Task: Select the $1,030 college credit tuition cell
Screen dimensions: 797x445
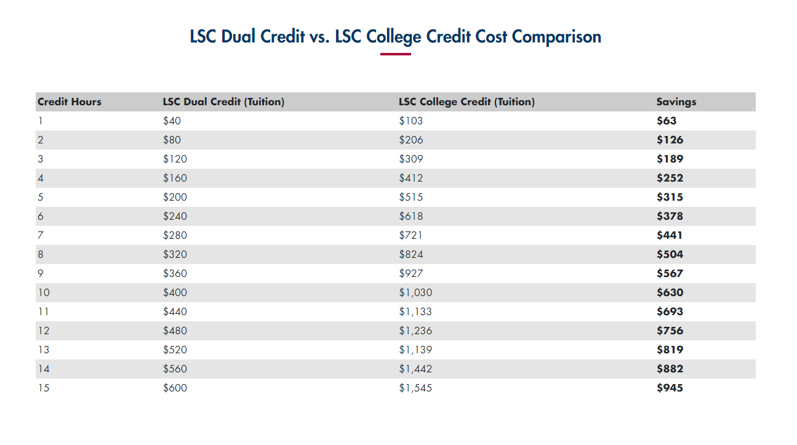Action: [415, 293]
